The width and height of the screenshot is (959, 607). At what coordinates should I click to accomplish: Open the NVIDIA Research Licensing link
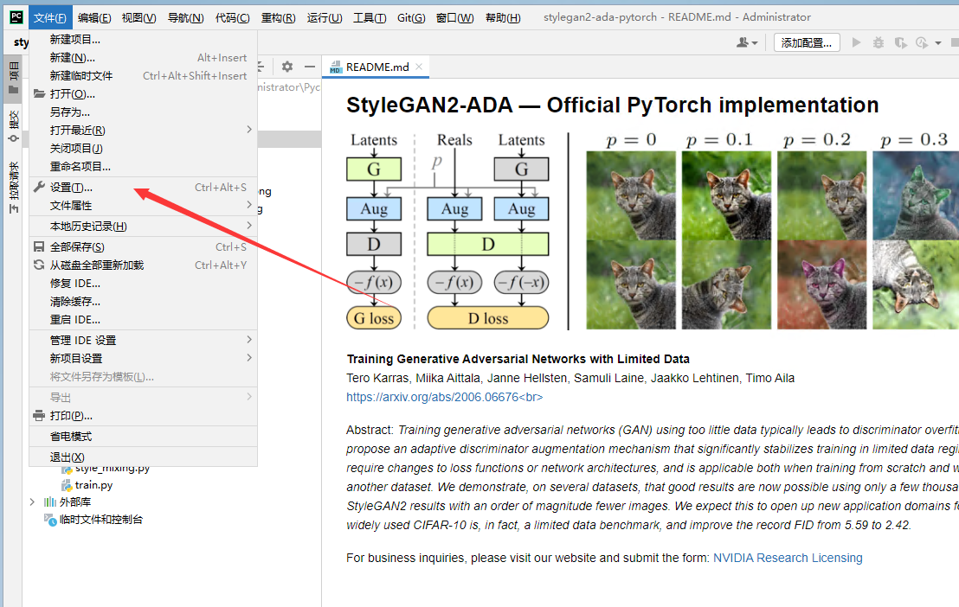[788, 558]
